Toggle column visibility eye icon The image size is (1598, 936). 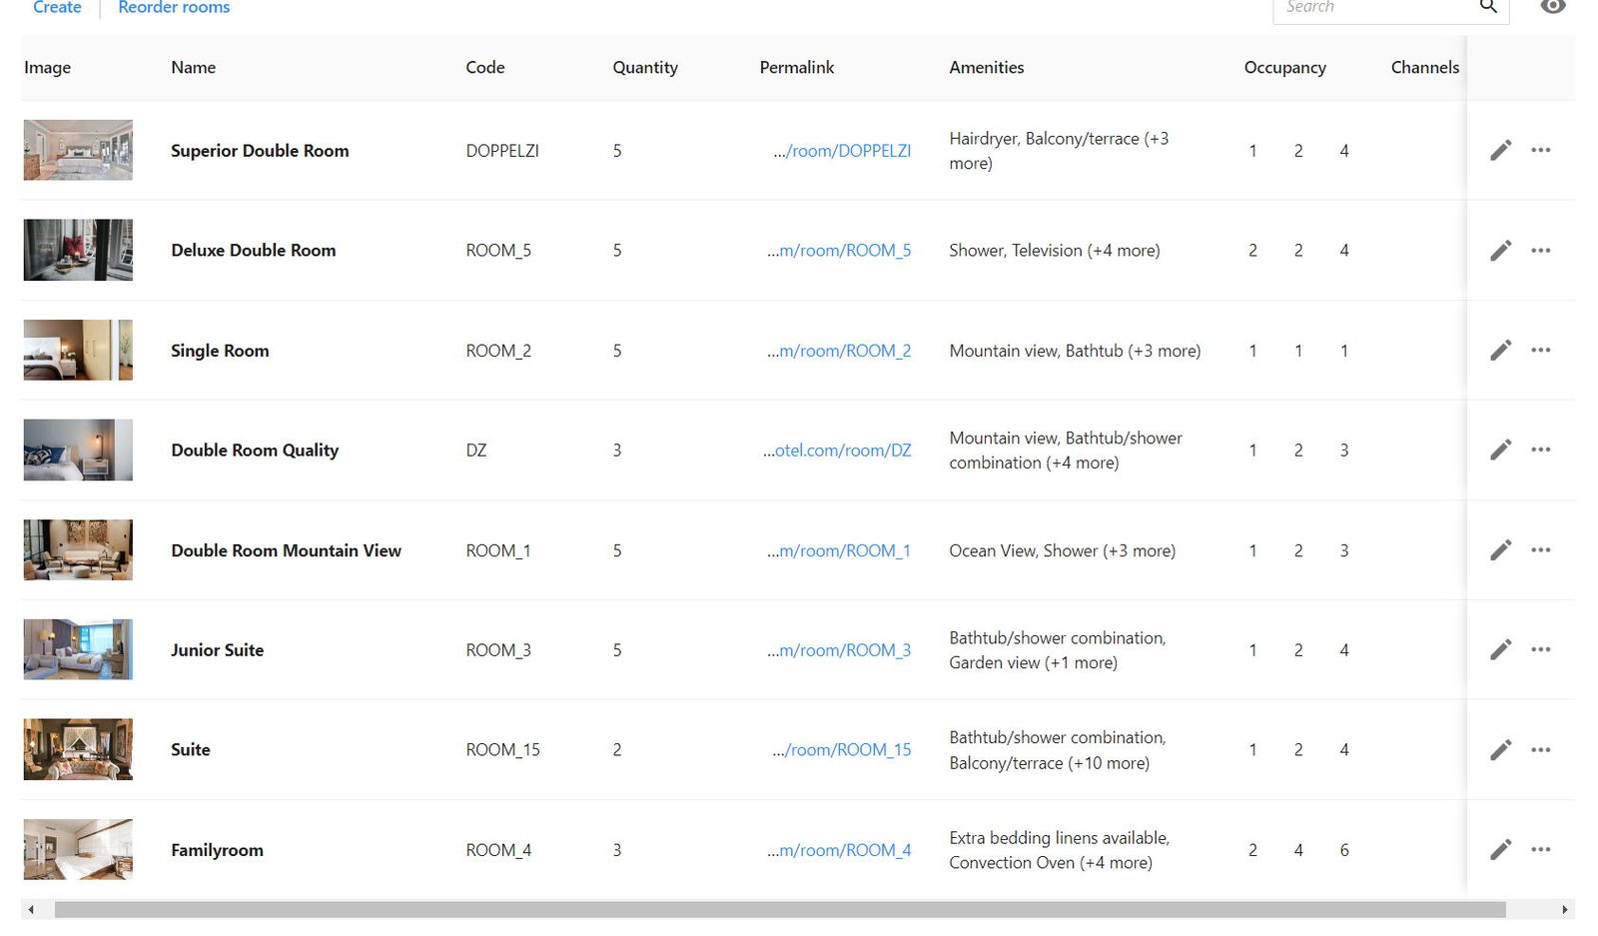(x=1553, y=7)
